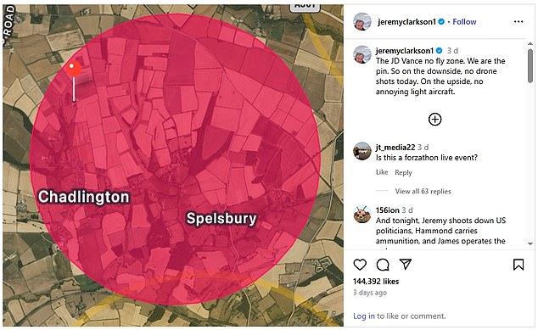Open 156ion's profile avatar

[362, 214]
